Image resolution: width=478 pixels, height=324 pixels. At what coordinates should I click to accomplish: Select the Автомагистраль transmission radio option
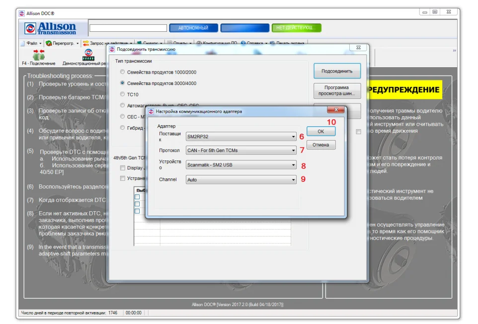122,105
